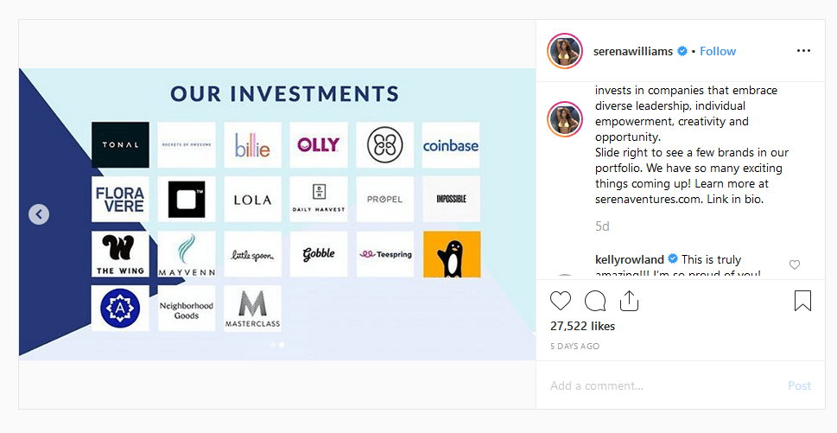Image resolution: width=837 pixels, height=433 pixels.
Task: Go to previous slide with left arrow
Action: [x=39, y=214]
